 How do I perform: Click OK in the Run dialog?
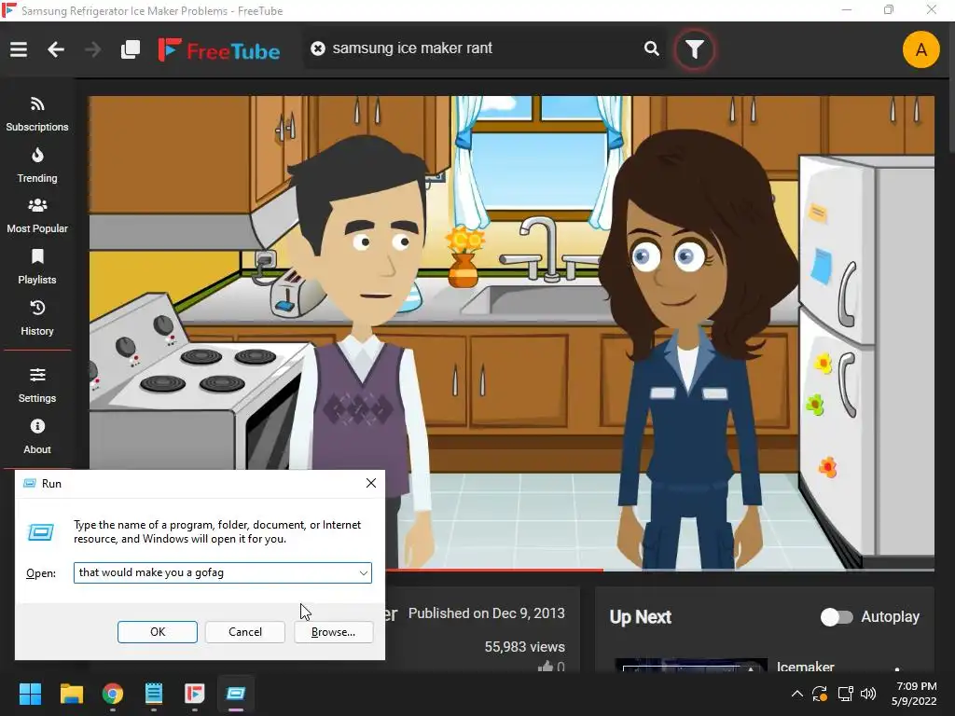(157, 632)
